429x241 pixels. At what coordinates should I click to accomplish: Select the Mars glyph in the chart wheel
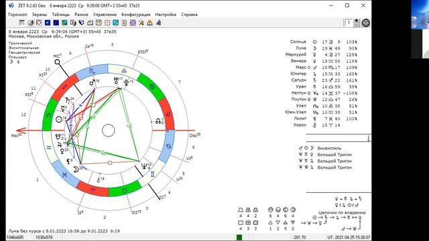(93, 82)
